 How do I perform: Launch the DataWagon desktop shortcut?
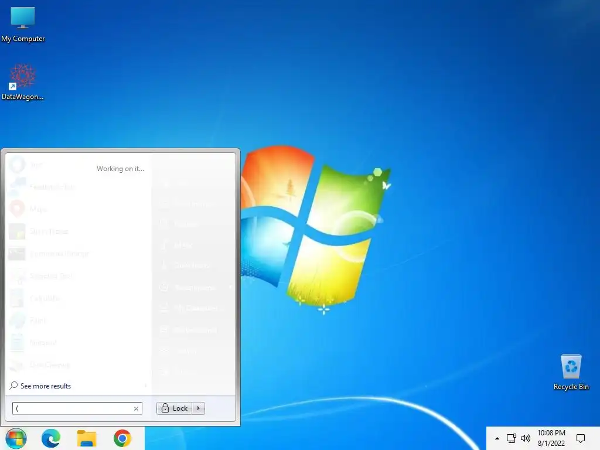(x=23, y=82)
